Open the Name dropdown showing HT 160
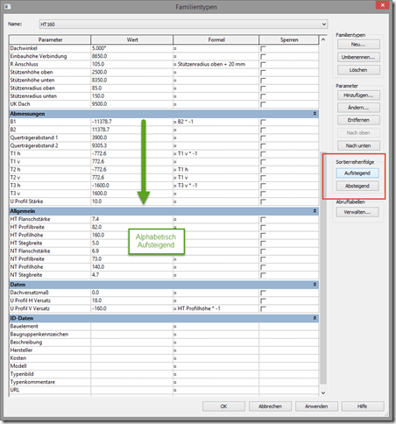Viewport: 396px width, 424px height. tap(183, 25)
